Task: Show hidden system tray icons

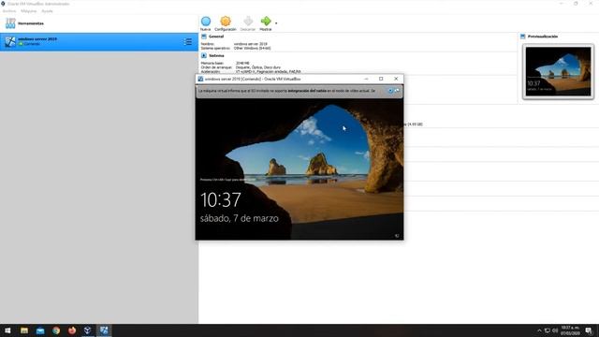Action: (x=539, y=330)
